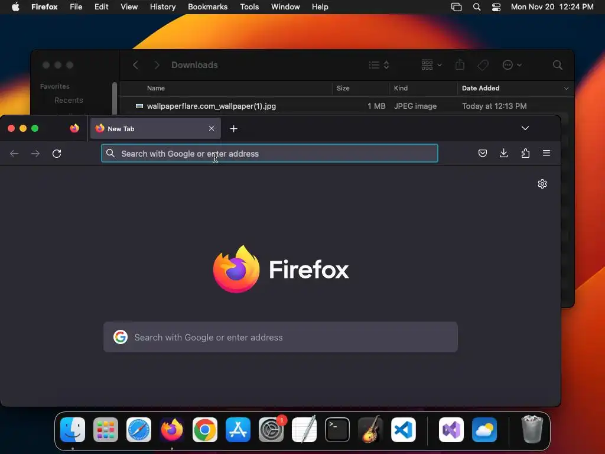This screenshot has width=605, height=454.
Task: Open GarageBand from the Dock
Action: pyautogui.click(x=370, y=430)
